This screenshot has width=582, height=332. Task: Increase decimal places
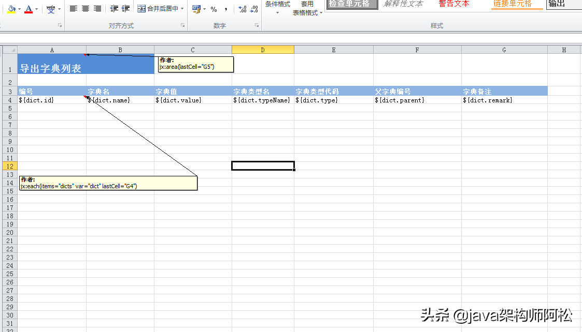tap(243, 9)
